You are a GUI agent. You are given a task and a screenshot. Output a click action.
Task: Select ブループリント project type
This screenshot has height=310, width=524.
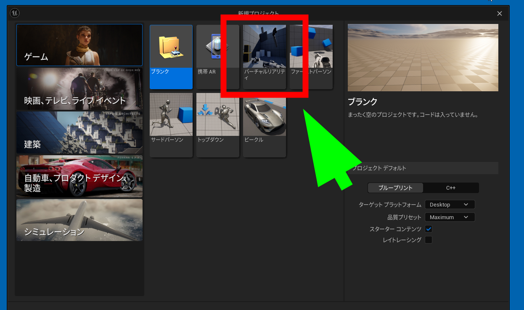(395, 188)
